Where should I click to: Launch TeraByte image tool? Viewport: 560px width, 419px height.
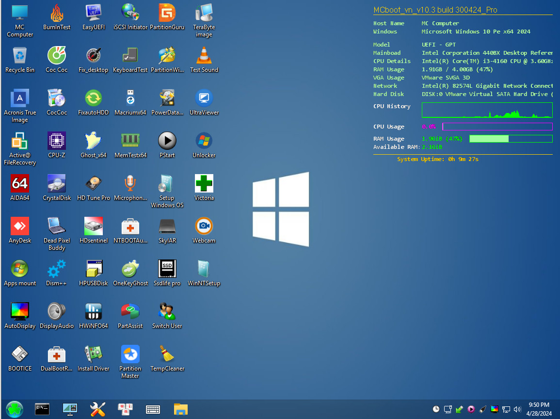[204, 21]
